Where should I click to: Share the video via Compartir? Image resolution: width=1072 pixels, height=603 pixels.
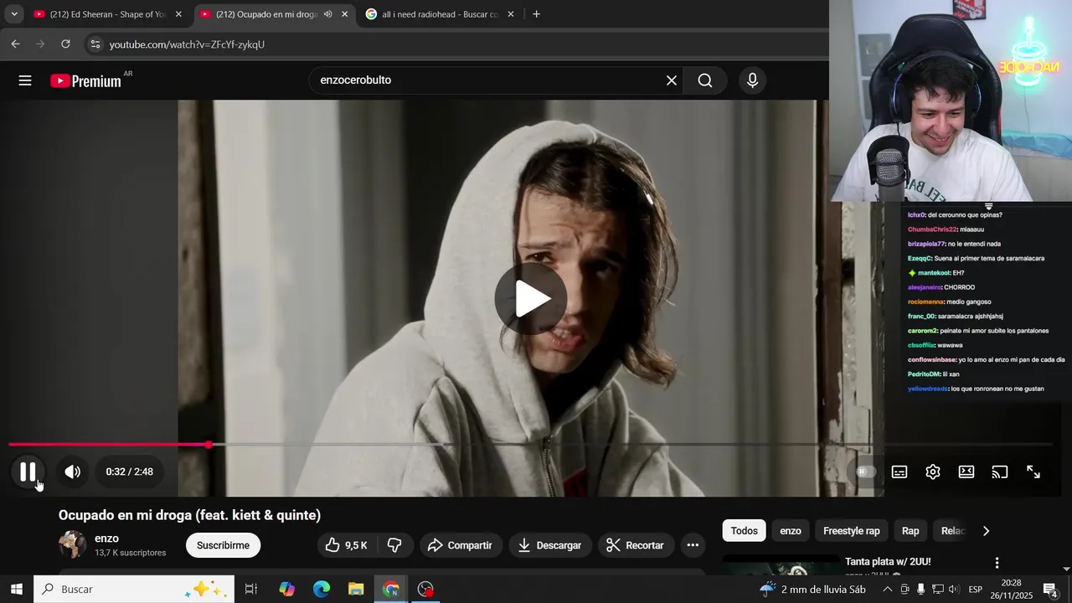pos(460,545)
